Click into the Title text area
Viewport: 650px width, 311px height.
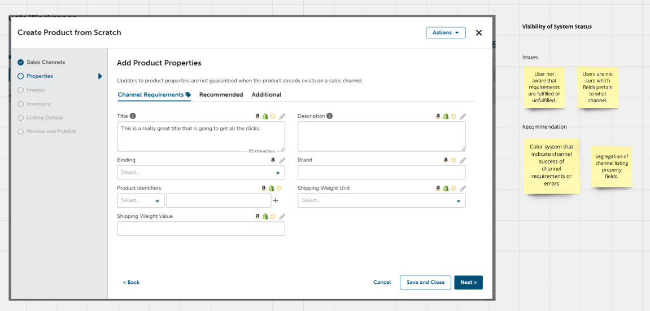coord(201,136)
